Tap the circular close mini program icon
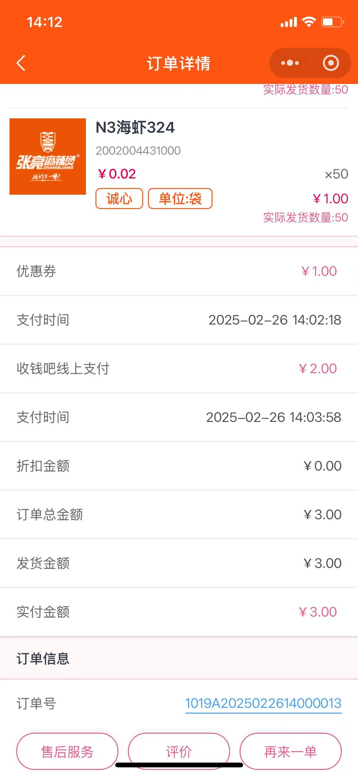This screenshot has width=358, height=775. point(331,63)
